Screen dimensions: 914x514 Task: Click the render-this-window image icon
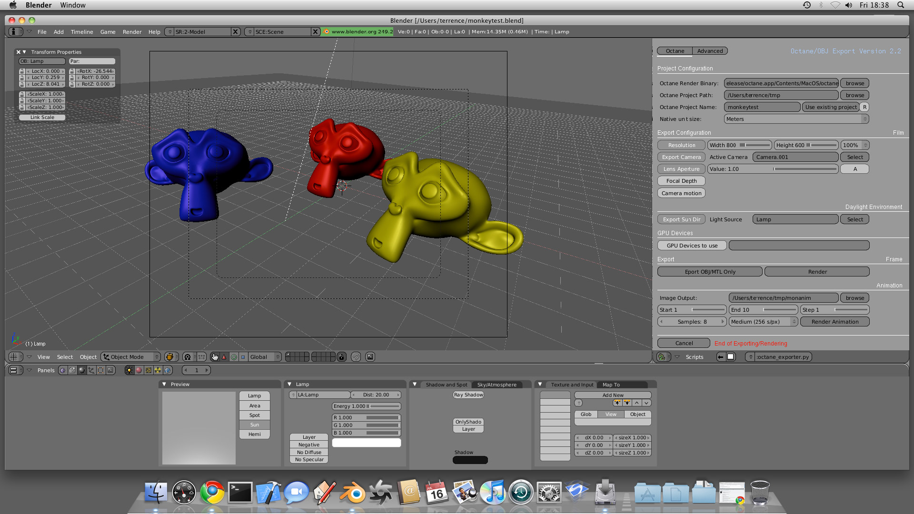370,357
